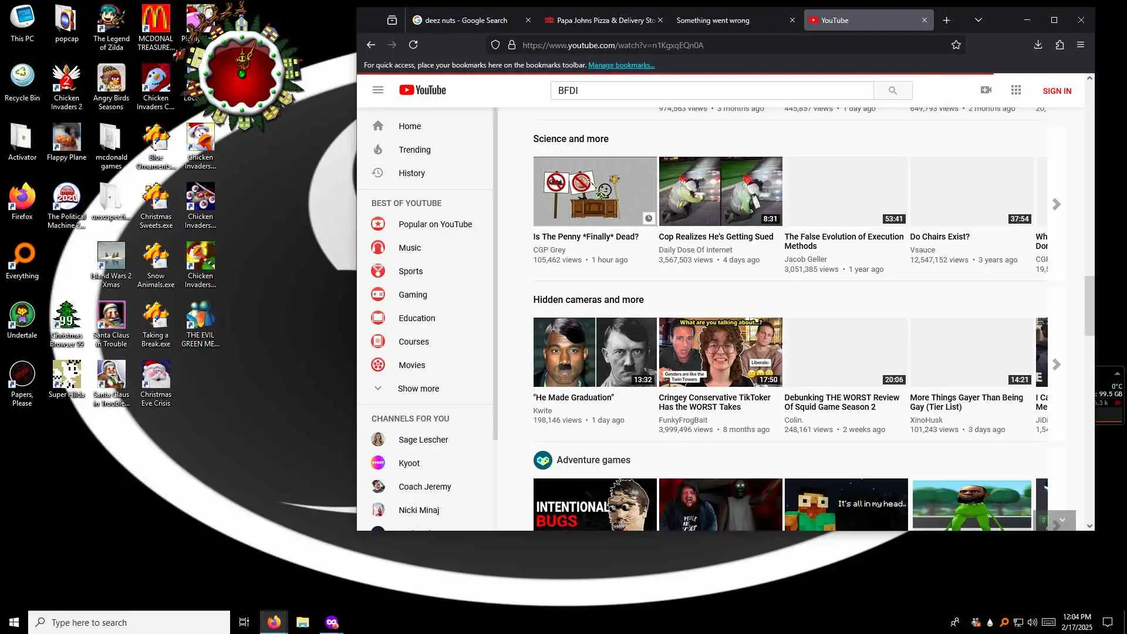Show next Science and more videos

1056,204
